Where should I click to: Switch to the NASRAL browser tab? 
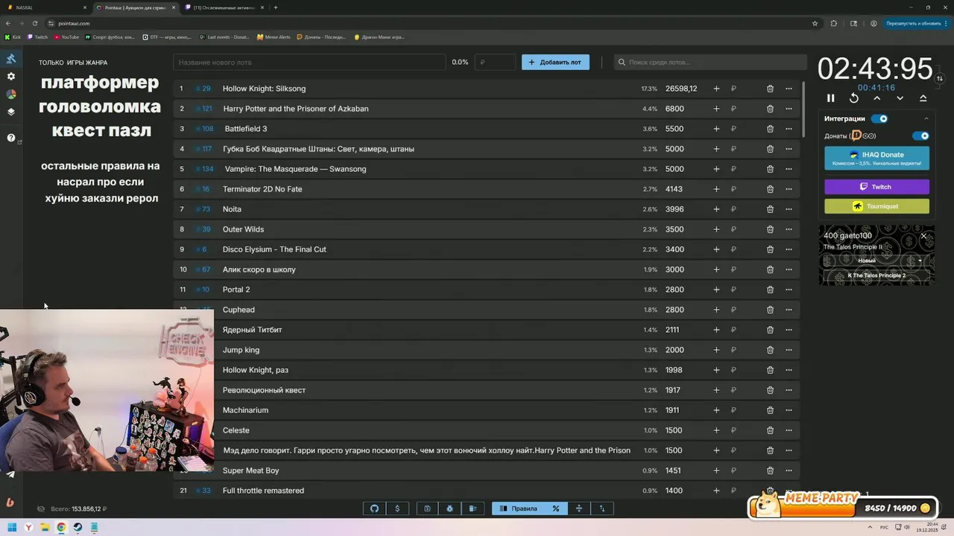pos(45,7)
